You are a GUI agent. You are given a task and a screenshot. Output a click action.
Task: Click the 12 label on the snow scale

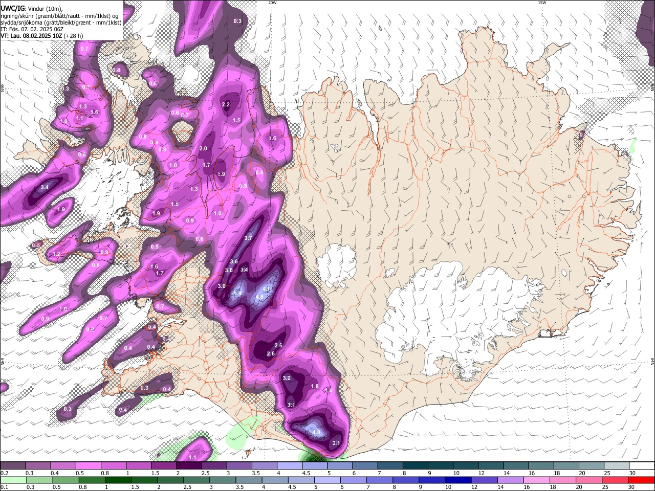tap(481, 473)
